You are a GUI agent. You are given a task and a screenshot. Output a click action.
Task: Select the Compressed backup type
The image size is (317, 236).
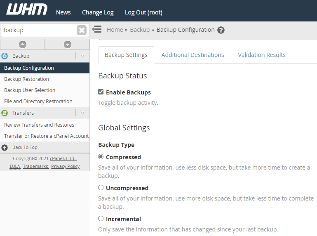coord(101,157)
